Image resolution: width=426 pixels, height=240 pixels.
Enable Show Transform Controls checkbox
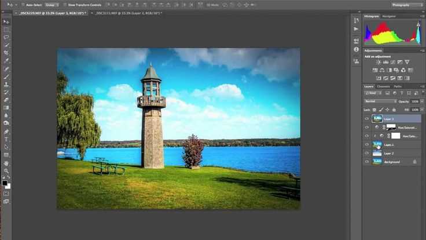point(65,5)
